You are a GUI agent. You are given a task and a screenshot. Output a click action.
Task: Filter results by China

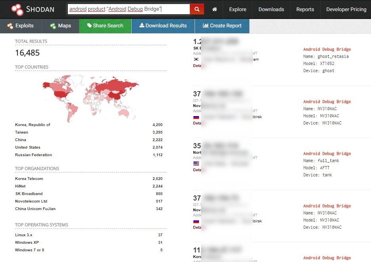[x=21, y=140]
